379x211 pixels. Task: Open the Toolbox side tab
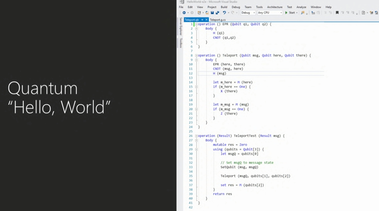pyautogui.click(x=180, y=43)
